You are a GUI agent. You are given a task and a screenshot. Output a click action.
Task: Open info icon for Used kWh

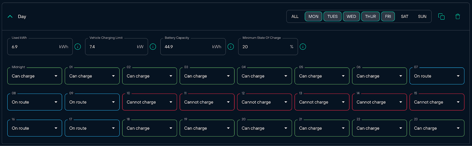coord(78,47)
